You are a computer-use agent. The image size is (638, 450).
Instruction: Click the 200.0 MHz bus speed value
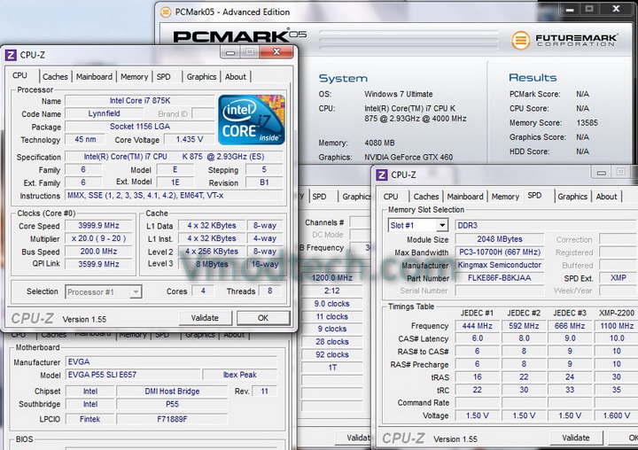98,252
